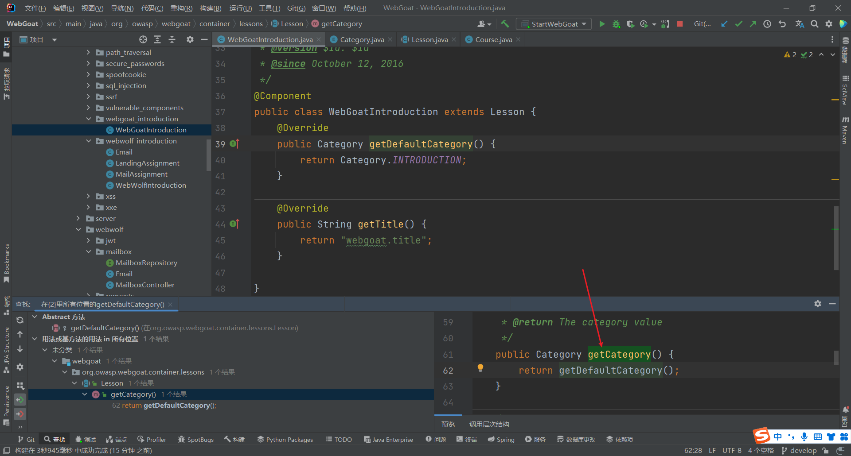Select opened file with the locate target icon
Viewport: 851px width, 456px height.
[x=143, y=39]
